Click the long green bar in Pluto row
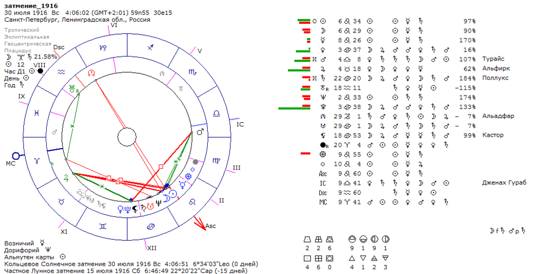The width and height of the screenshot is (544, 274). click(294, 109)
